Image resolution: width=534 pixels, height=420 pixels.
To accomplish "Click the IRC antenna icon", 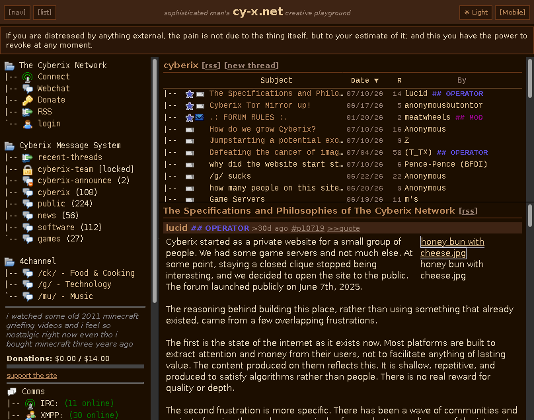I will [30, 403].
